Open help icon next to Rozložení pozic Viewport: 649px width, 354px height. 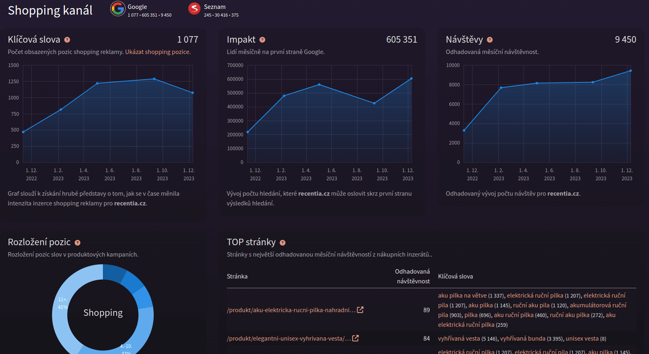[78, 243]
